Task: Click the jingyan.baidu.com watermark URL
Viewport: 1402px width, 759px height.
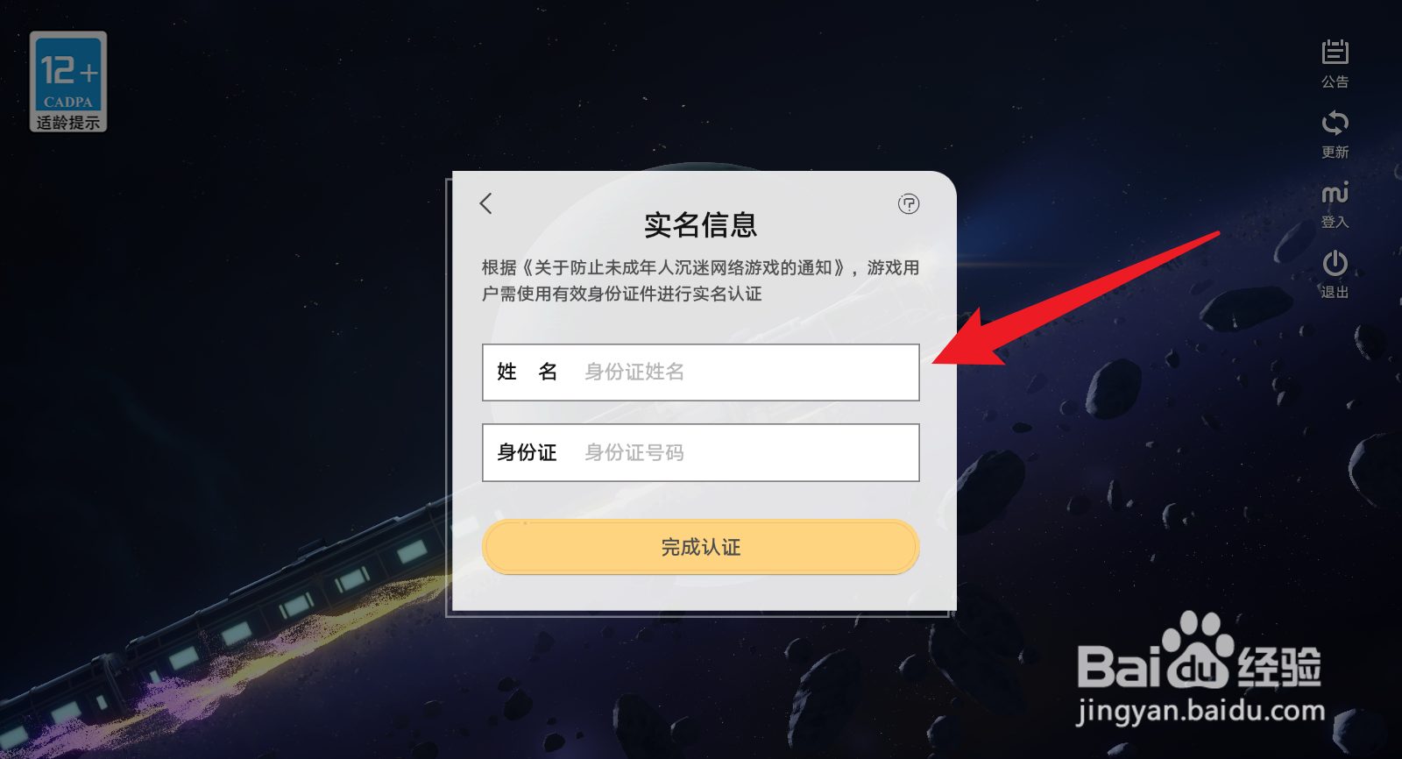Action: pos(1200,711)
